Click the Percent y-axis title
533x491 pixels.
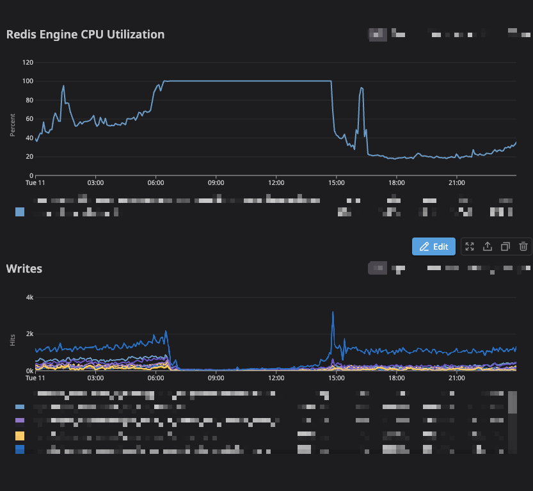click(x=13, y=125)
